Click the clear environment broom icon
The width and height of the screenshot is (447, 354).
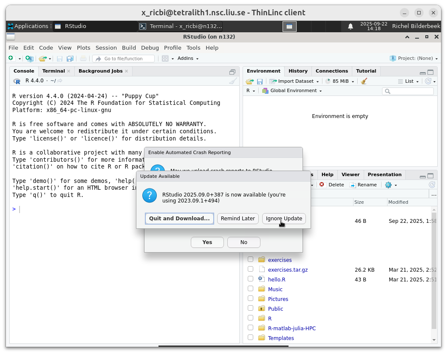point(364,81)
